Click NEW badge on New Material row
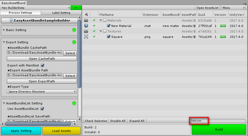The width and height of the screenshot is (248, 136). pos(223,26)
